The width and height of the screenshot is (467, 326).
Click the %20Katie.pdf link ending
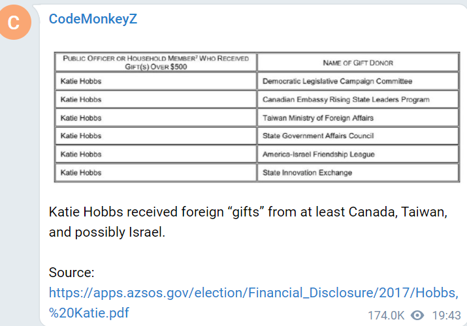89,313
